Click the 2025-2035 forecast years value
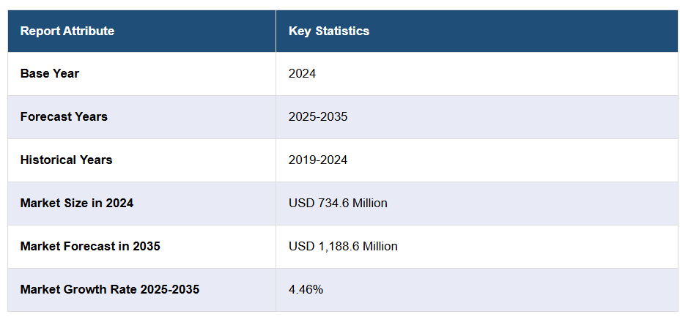680x317 pixels. (x=318, y=116)
